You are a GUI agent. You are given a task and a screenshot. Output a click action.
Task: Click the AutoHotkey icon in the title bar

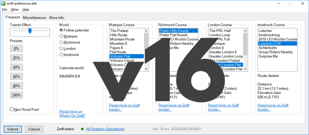click(3, 4)
